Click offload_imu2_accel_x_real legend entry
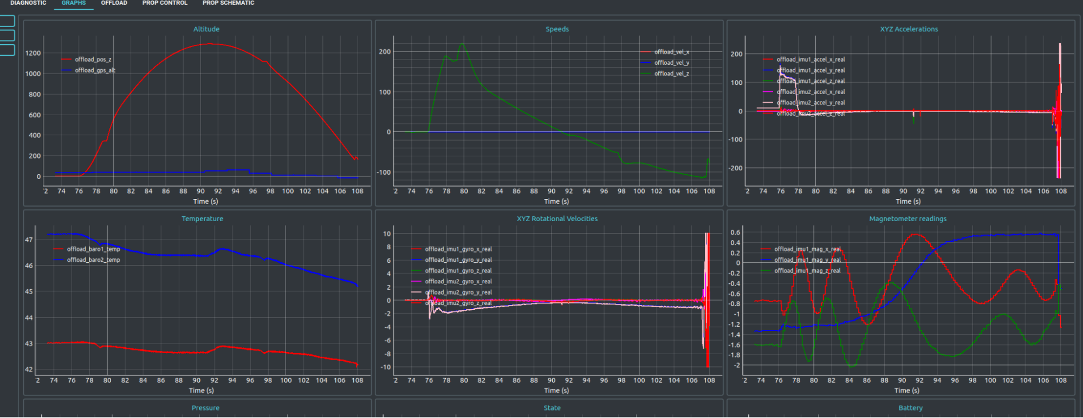1083x418 pixels. click(x=804, y=92)
